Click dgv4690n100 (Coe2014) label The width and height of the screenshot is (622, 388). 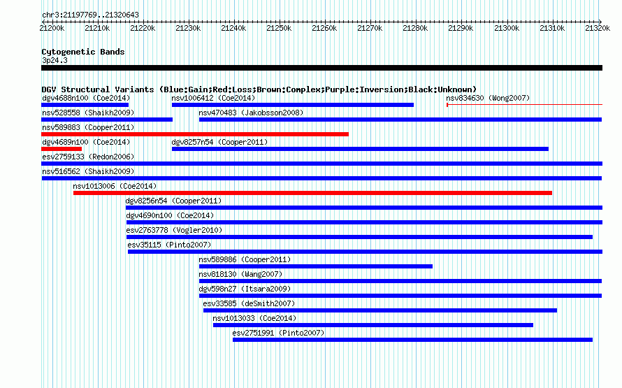[x=170, y=215]
